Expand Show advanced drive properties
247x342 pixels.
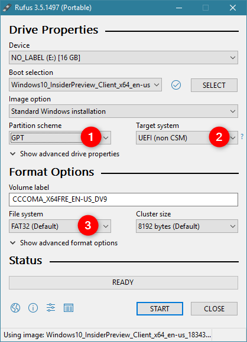64,154
